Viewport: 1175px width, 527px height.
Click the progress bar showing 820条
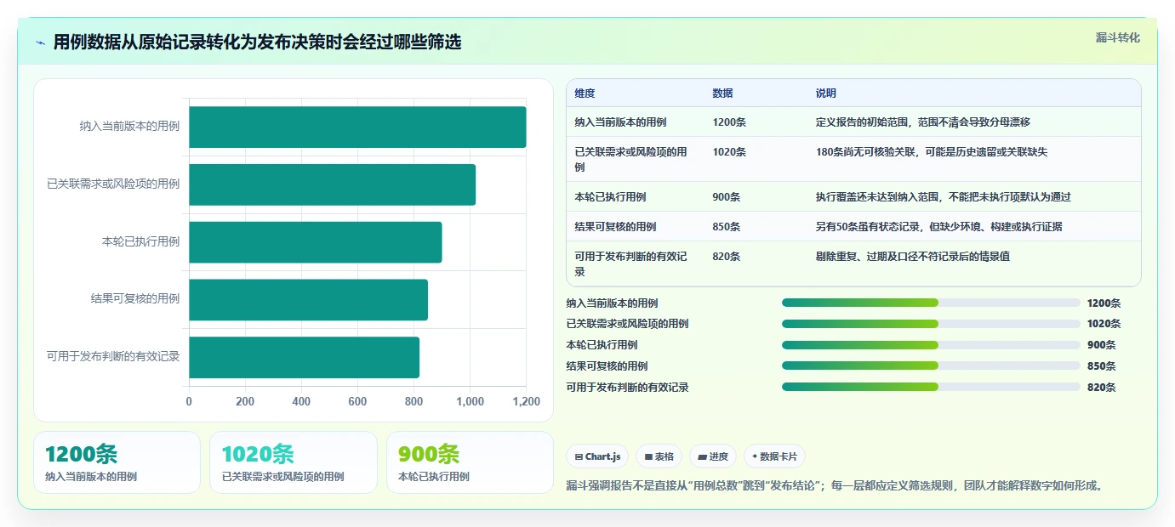[931, 387]
